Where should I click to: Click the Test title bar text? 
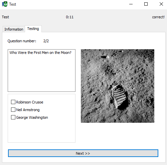tap(13, 4)
